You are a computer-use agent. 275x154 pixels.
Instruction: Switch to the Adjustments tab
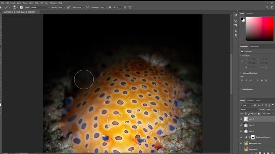254,46
